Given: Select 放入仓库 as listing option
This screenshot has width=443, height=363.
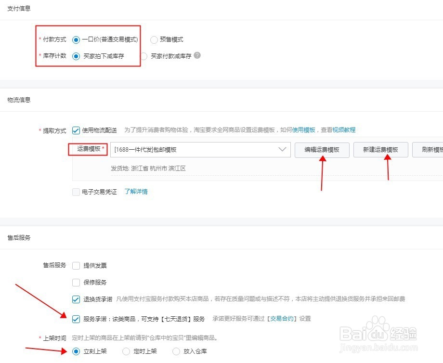Looking at the screenshot, I should tap(176, 351).
